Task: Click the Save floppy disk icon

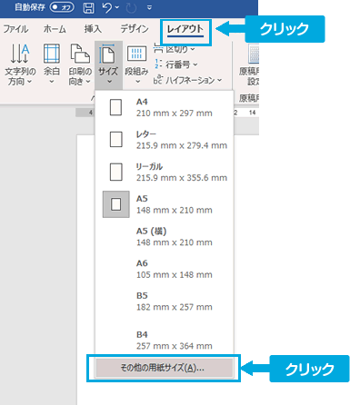Action: [x=88, y=8]
